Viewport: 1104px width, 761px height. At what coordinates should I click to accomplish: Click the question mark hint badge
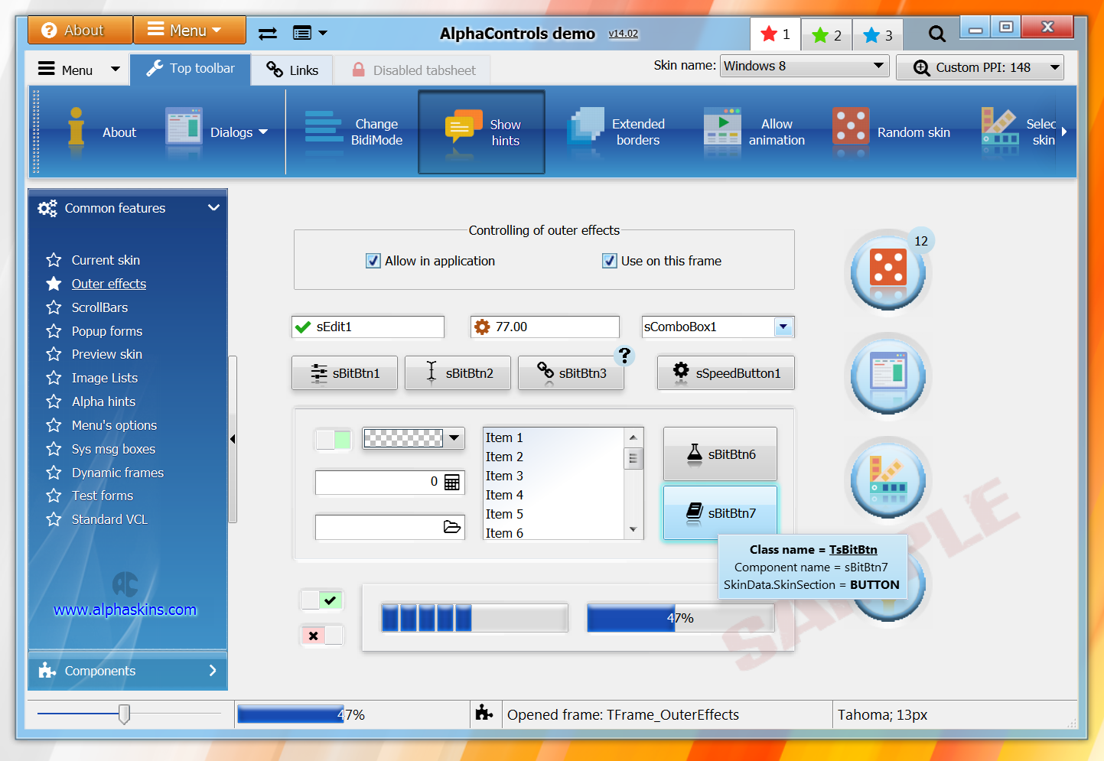click(625, 355)
